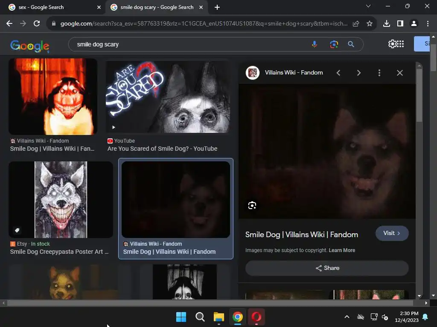437x327 pixels.
Task: Open File Explorer from taskbar
Action: [219, 317]
